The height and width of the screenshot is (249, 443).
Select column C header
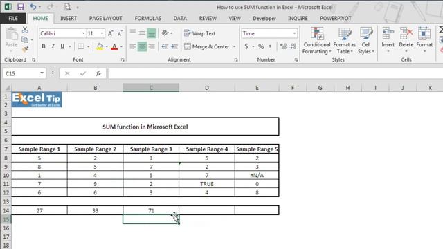[x=151, y=88]
